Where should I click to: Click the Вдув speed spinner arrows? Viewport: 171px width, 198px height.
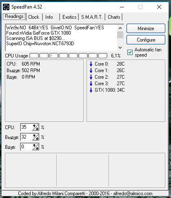(36, 147)
